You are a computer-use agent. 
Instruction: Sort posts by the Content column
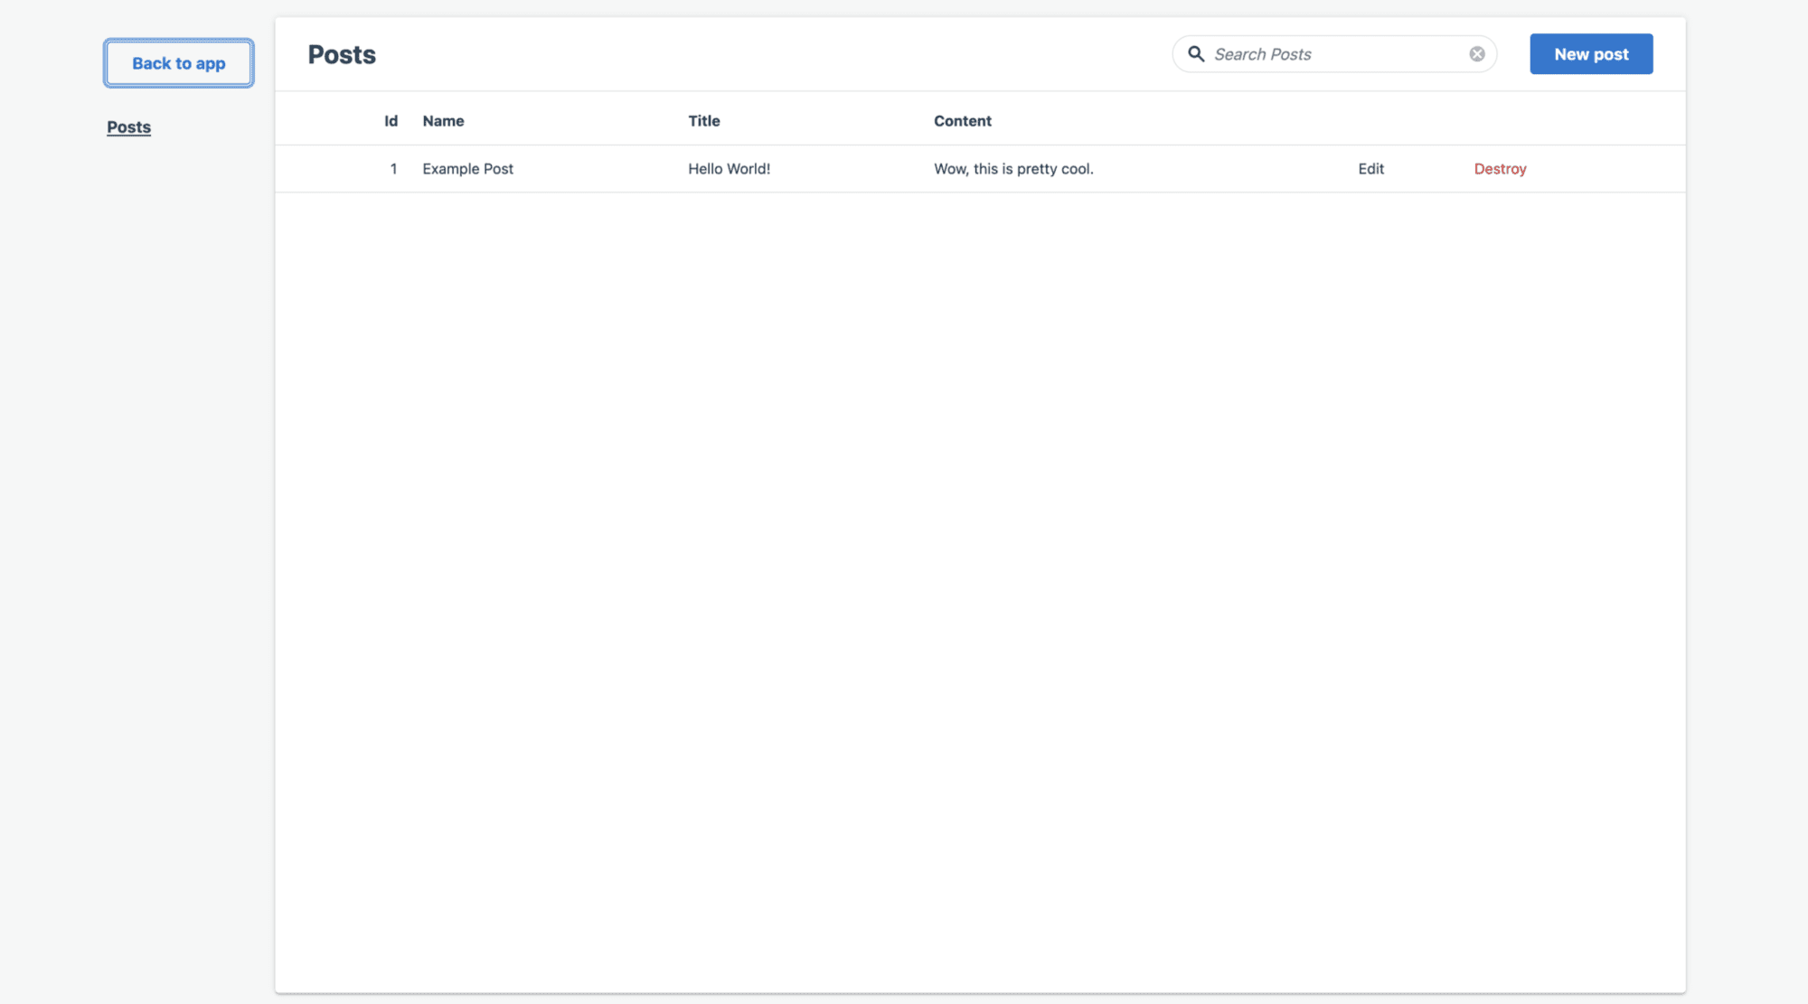coord(963,120)
